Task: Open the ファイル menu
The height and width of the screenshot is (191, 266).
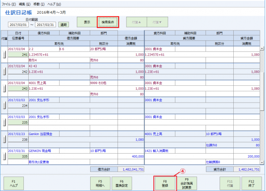Action: tap(9, 3)
